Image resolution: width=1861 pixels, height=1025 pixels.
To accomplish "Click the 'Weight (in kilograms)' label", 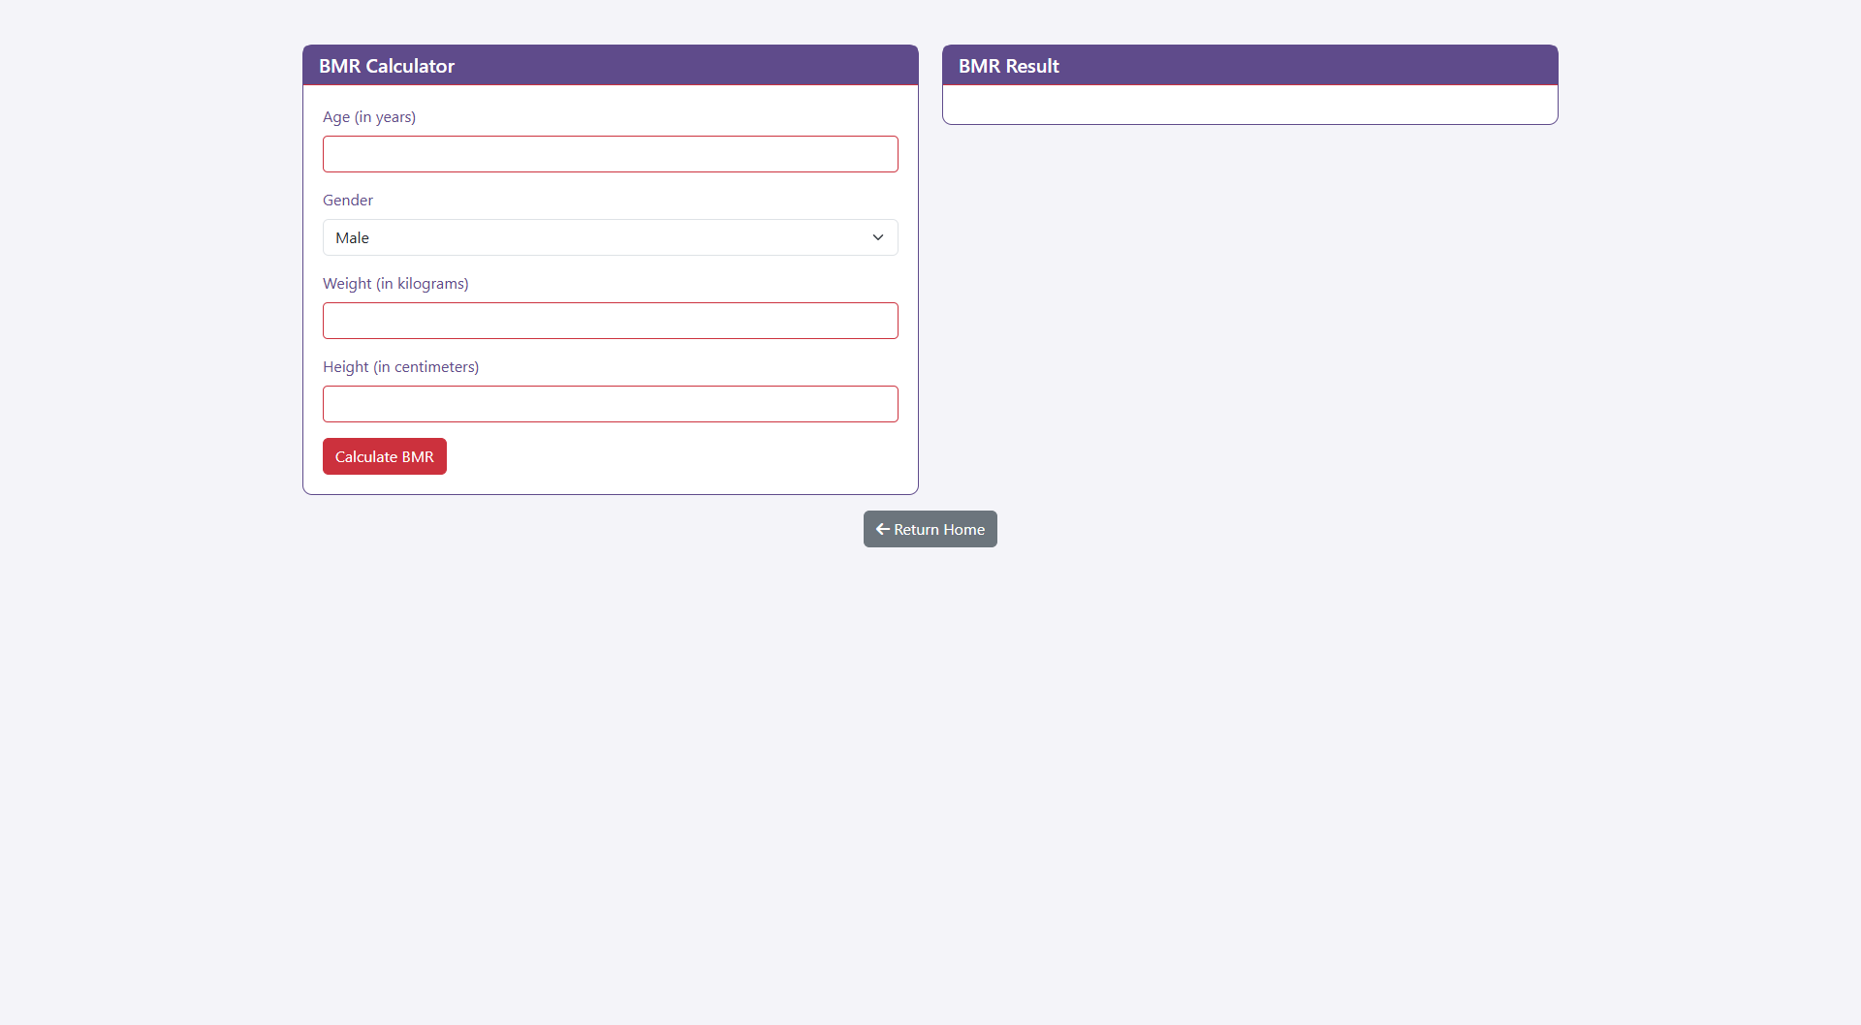I will [x=395, y=284].
